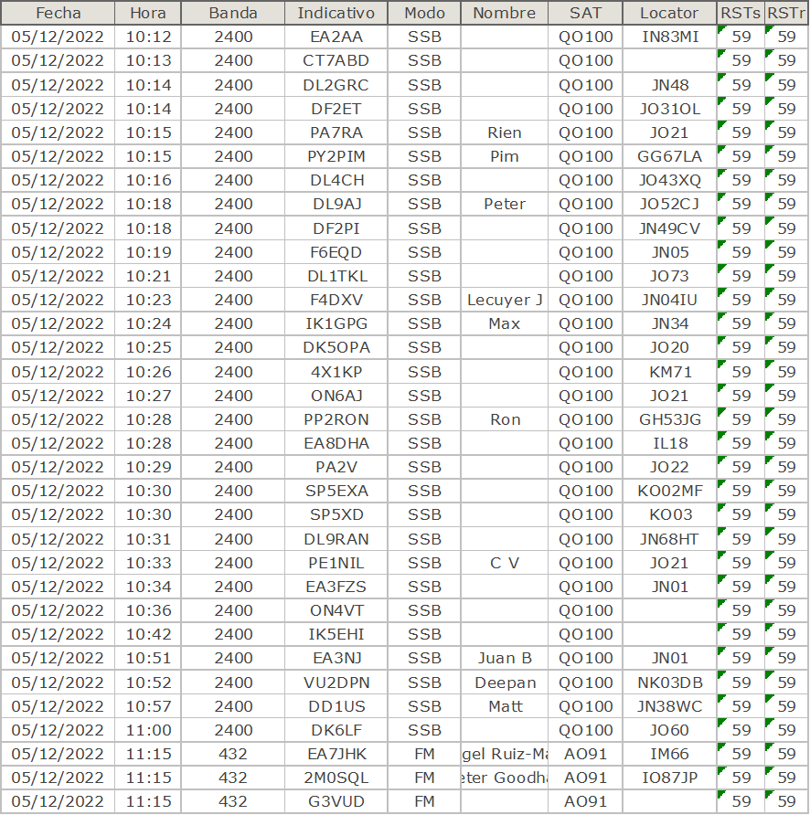The image size is (810, 815).
Task: Sort by the SAT column header
Action: [586, 13]
